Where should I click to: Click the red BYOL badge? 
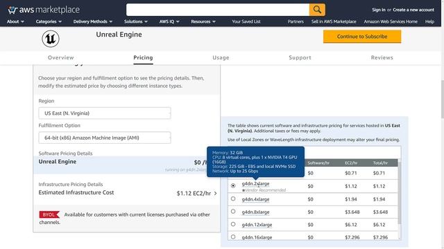(49, 214)
